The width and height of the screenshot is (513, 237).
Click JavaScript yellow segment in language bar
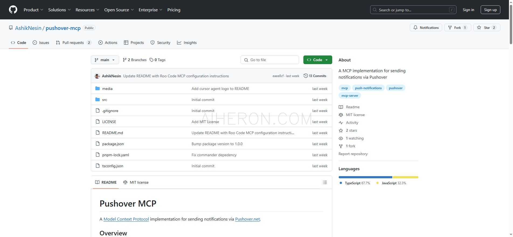point(405,177)
